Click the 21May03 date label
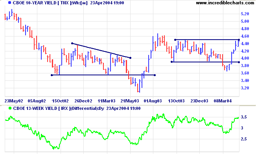The image size is (256, 155). click(130, 101)
